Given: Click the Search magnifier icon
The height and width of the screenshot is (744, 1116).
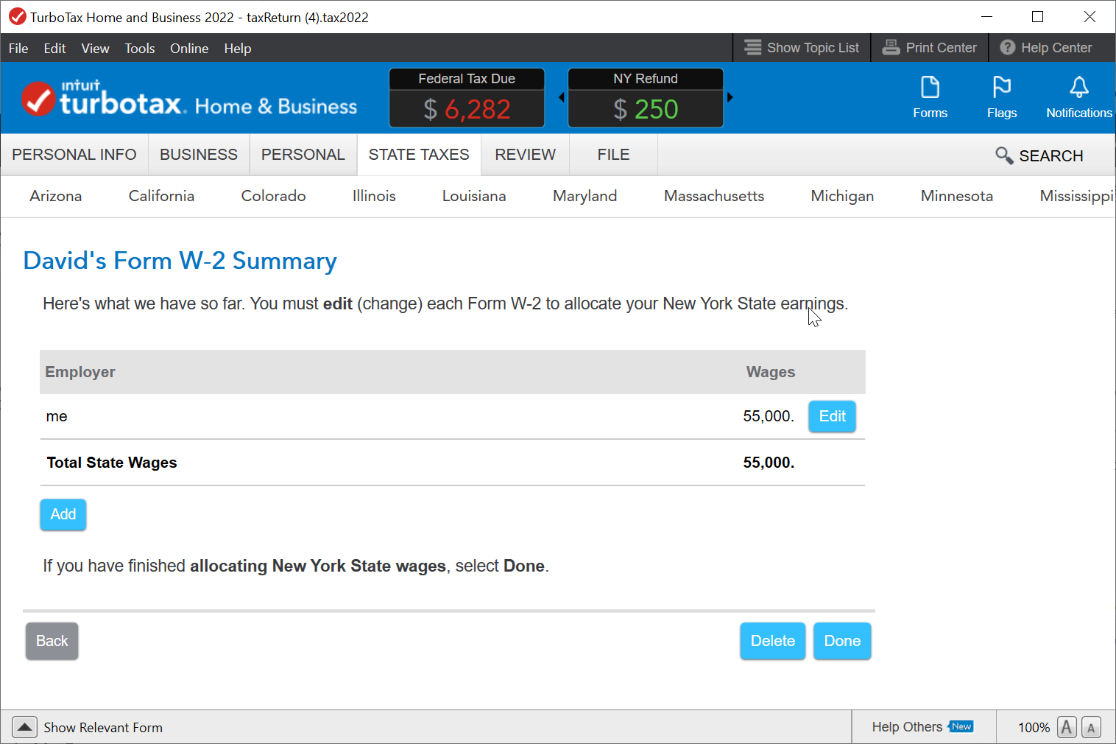Looking at the screenshot, I should (x=1003, y=155).
